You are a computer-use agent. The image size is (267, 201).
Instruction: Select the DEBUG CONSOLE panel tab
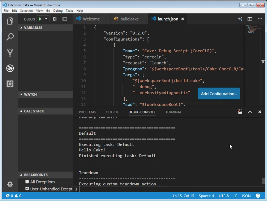[142, 112]
